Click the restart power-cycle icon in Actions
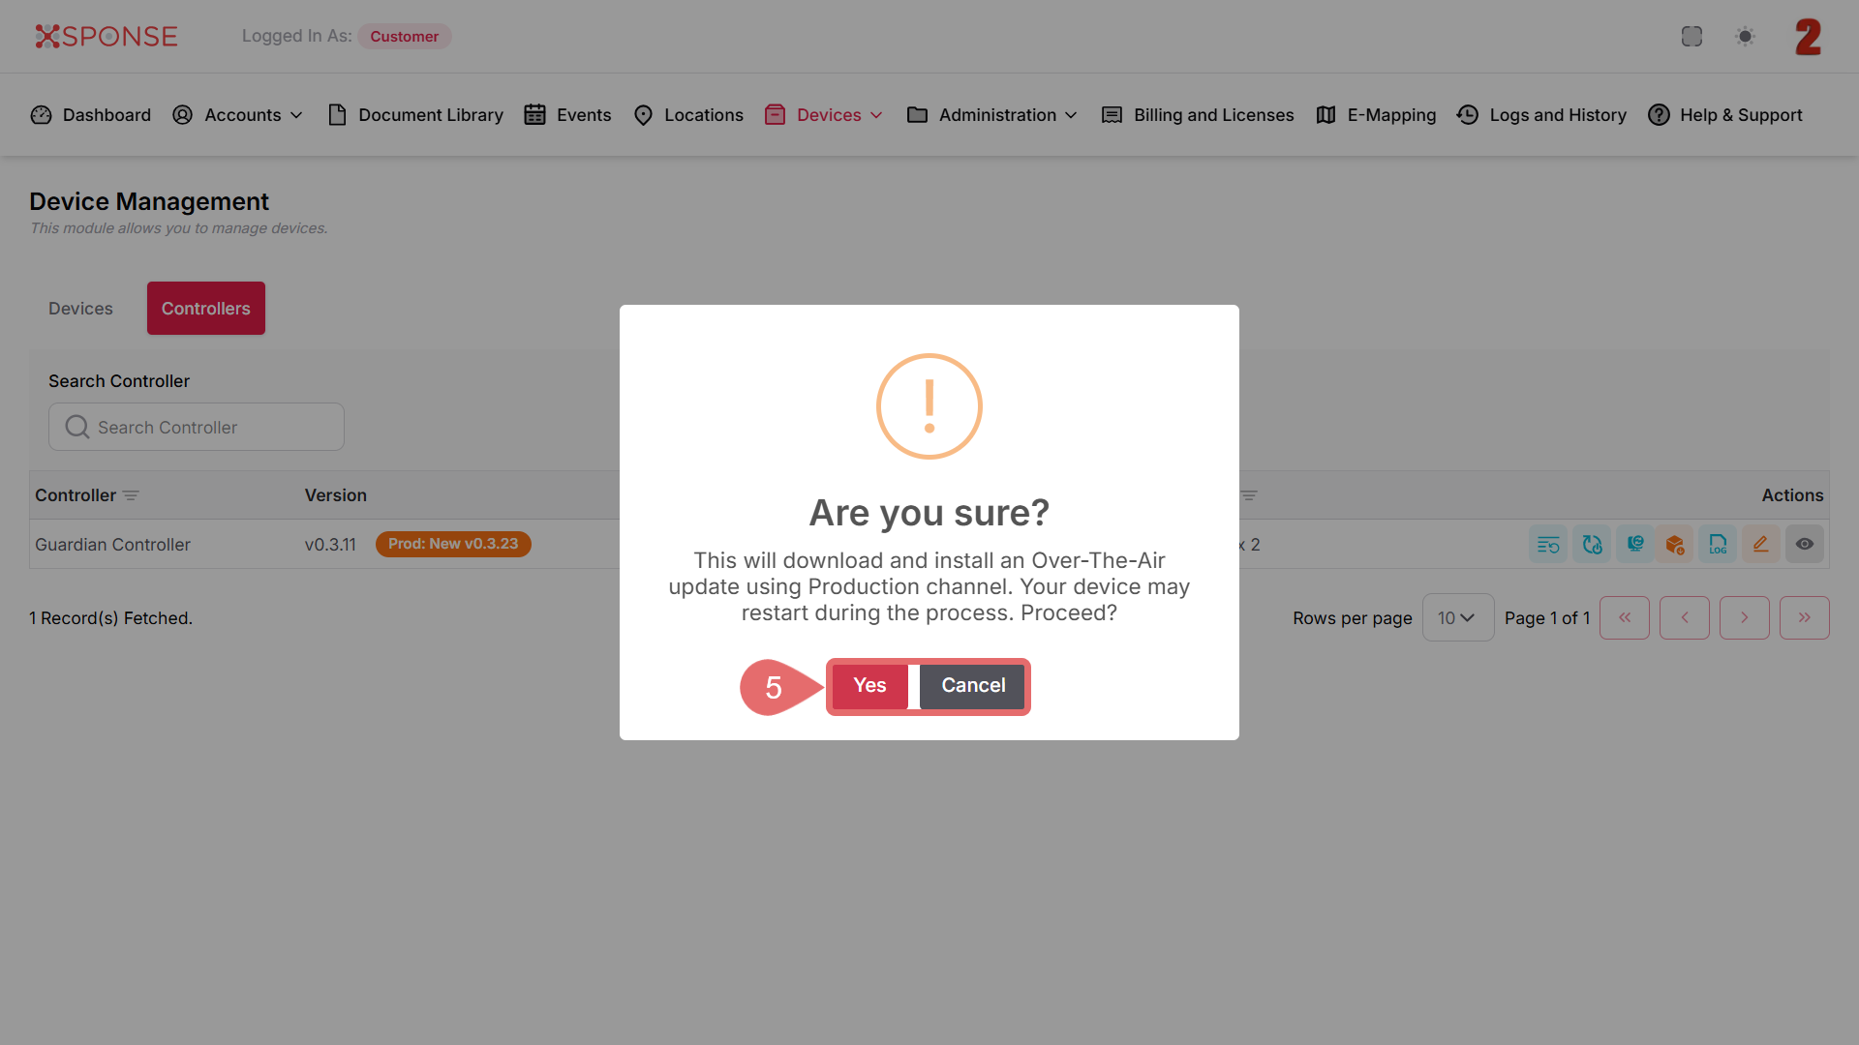1859x1045 pixels. click(x=1592, y=545)
